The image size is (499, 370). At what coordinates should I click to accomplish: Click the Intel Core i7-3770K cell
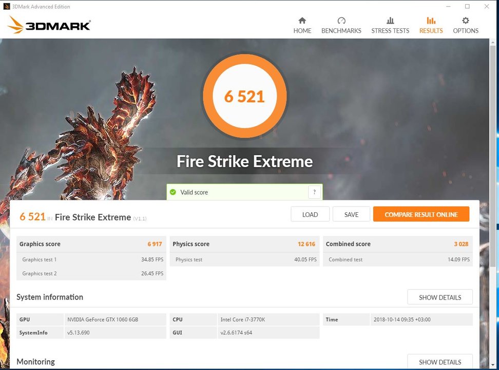[268, 319]
